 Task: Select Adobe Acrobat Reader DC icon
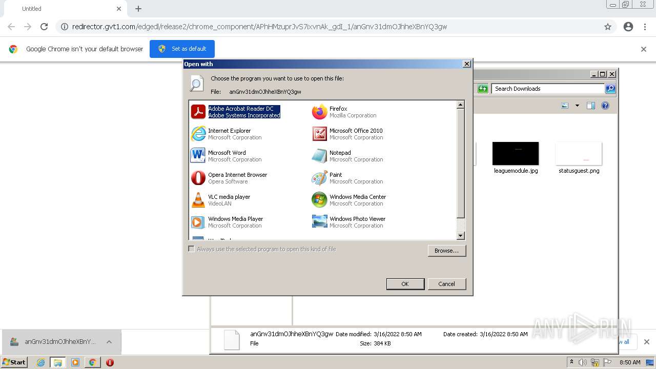point(198,112)
